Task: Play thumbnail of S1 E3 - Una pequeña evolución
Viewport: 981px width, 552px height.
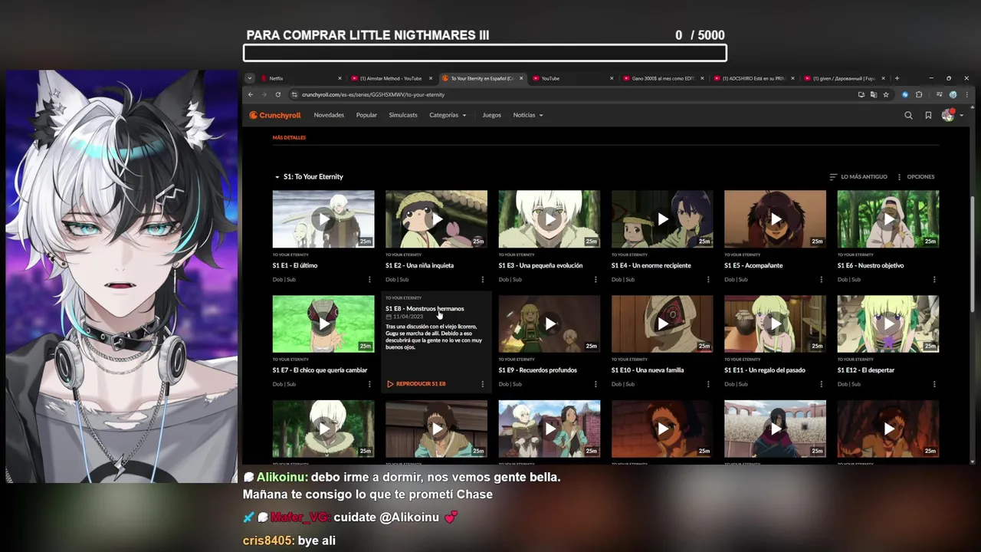Action: (x=550, y=219)
